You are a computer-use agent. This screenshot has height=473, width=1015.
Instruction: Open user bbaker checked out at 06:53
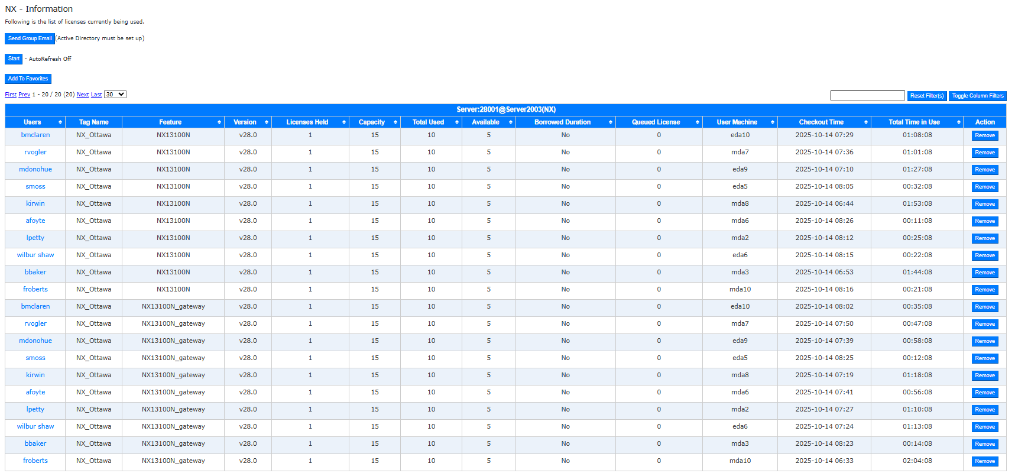click(35, 273)
